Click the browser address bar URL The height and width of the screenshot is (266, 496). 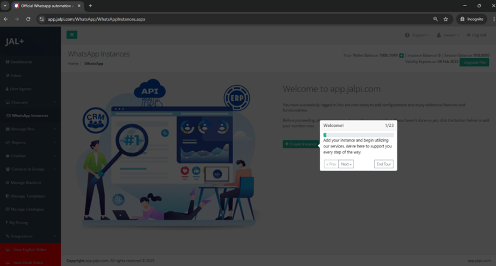[x=97, y=19]
